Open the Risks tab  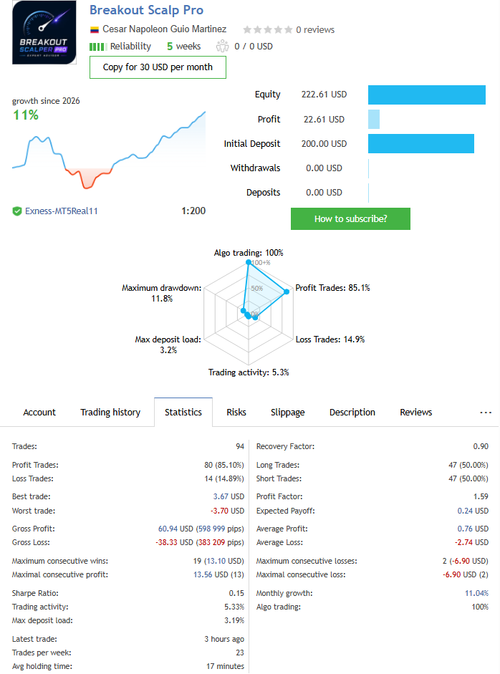(x=236, y=413)
